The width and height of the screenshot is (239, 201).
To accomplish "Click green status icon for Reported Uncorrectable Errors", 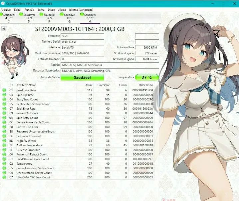I will click(x=4, y=131).
